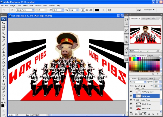Select the Magic Wand tool
This screenshot has width=163, height=117.
(4, 33)
